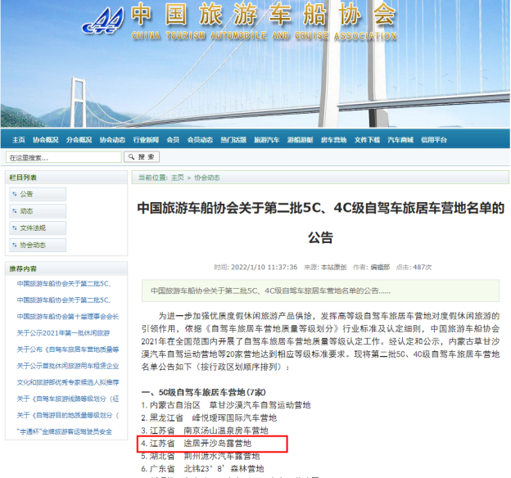Go to 分会概况 in the navigation bar

(x=79, y=140)
